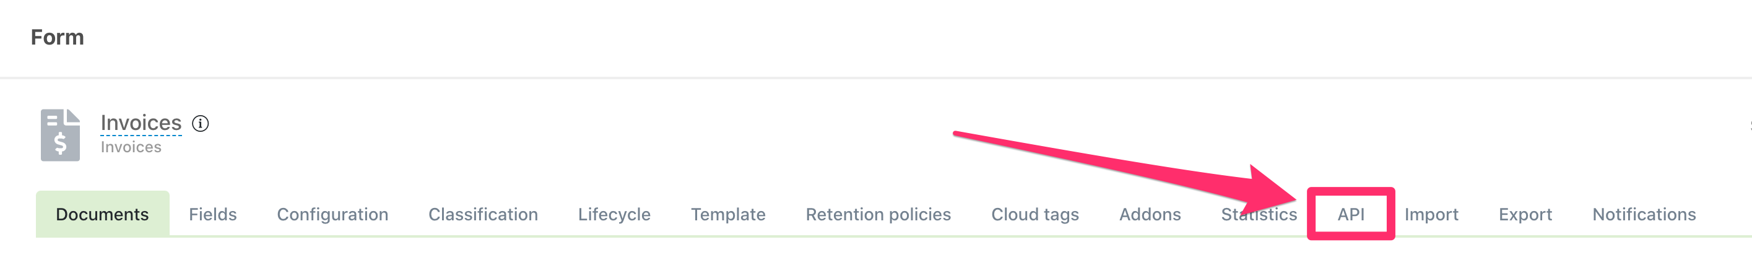Show the Addons tab
Screen dimensions: 1752x255
pyautogui.click(x=1150, y=214)
